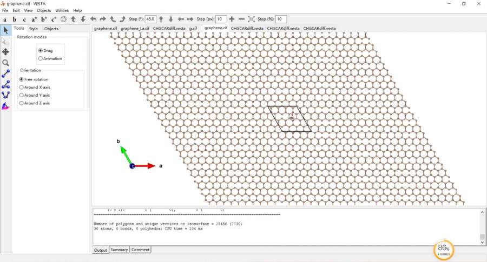Open the Utilities menu
This screenshot has width=487, height=262.
[x=62, y=10]
